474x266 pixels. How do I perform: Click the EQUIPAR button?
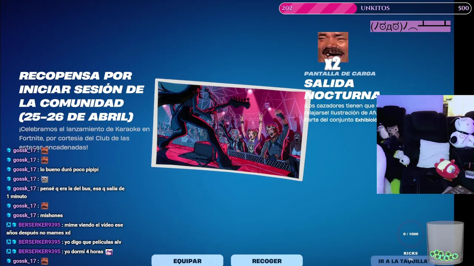(x=187, y=260)
